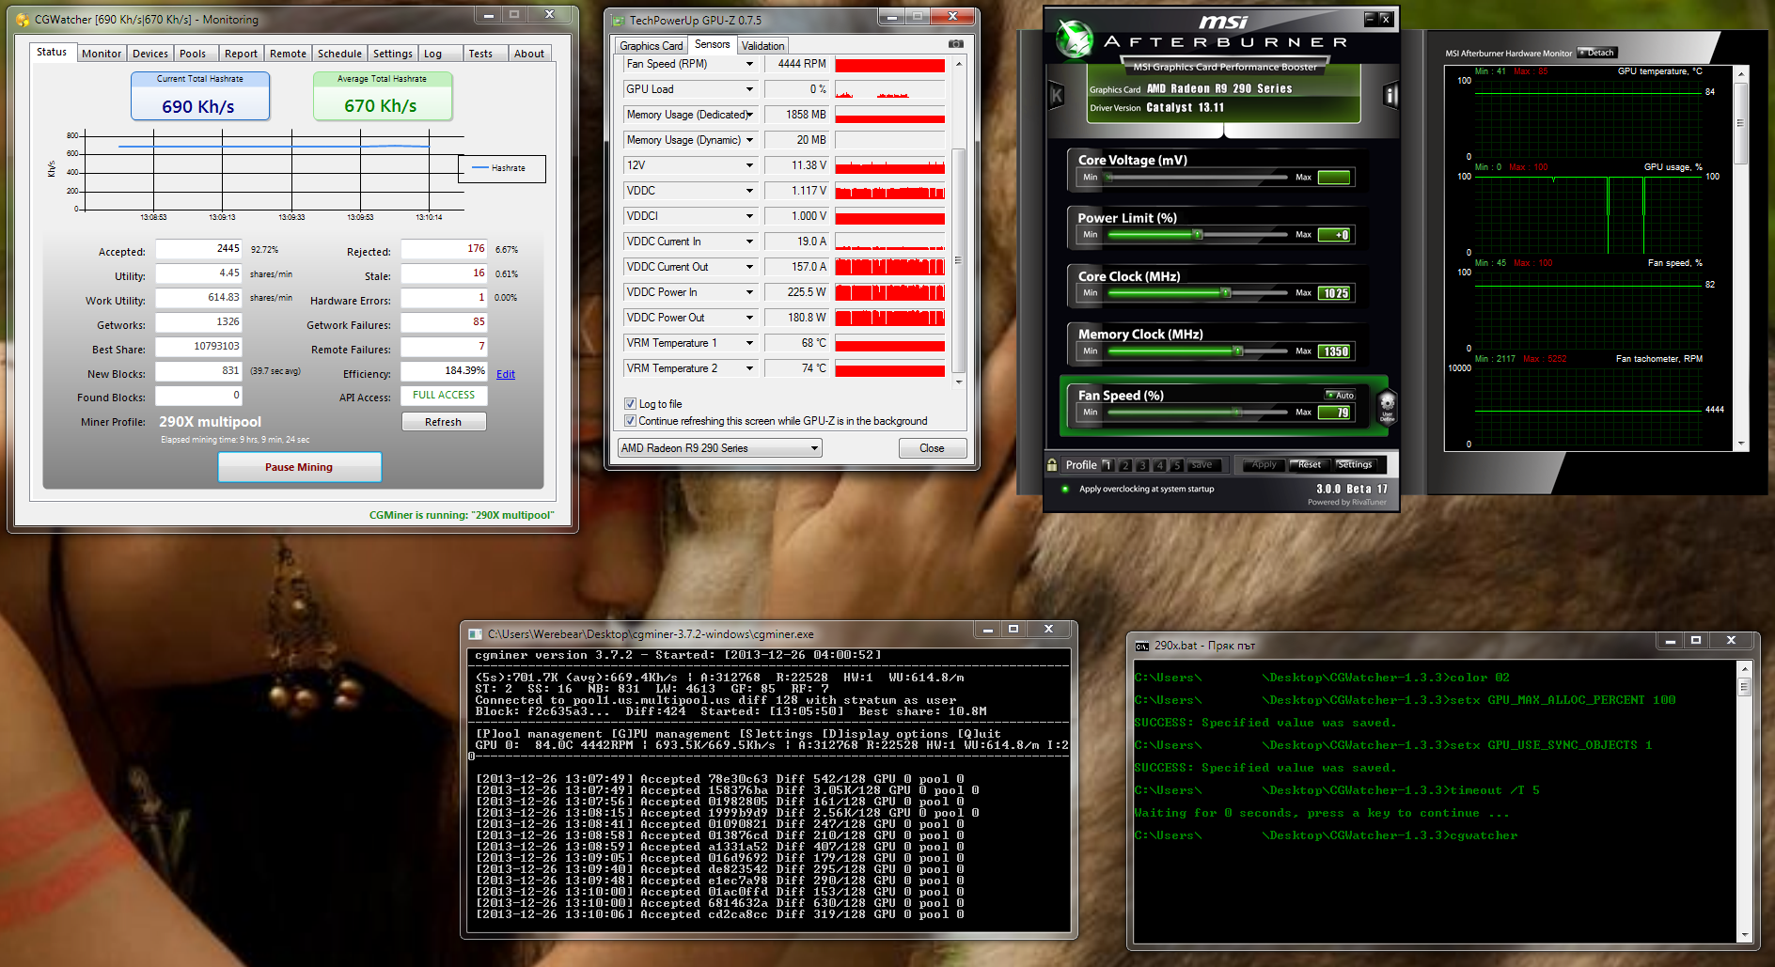
Task: Open the 12V sensor dropdown
Action: [x=749, y=165]
